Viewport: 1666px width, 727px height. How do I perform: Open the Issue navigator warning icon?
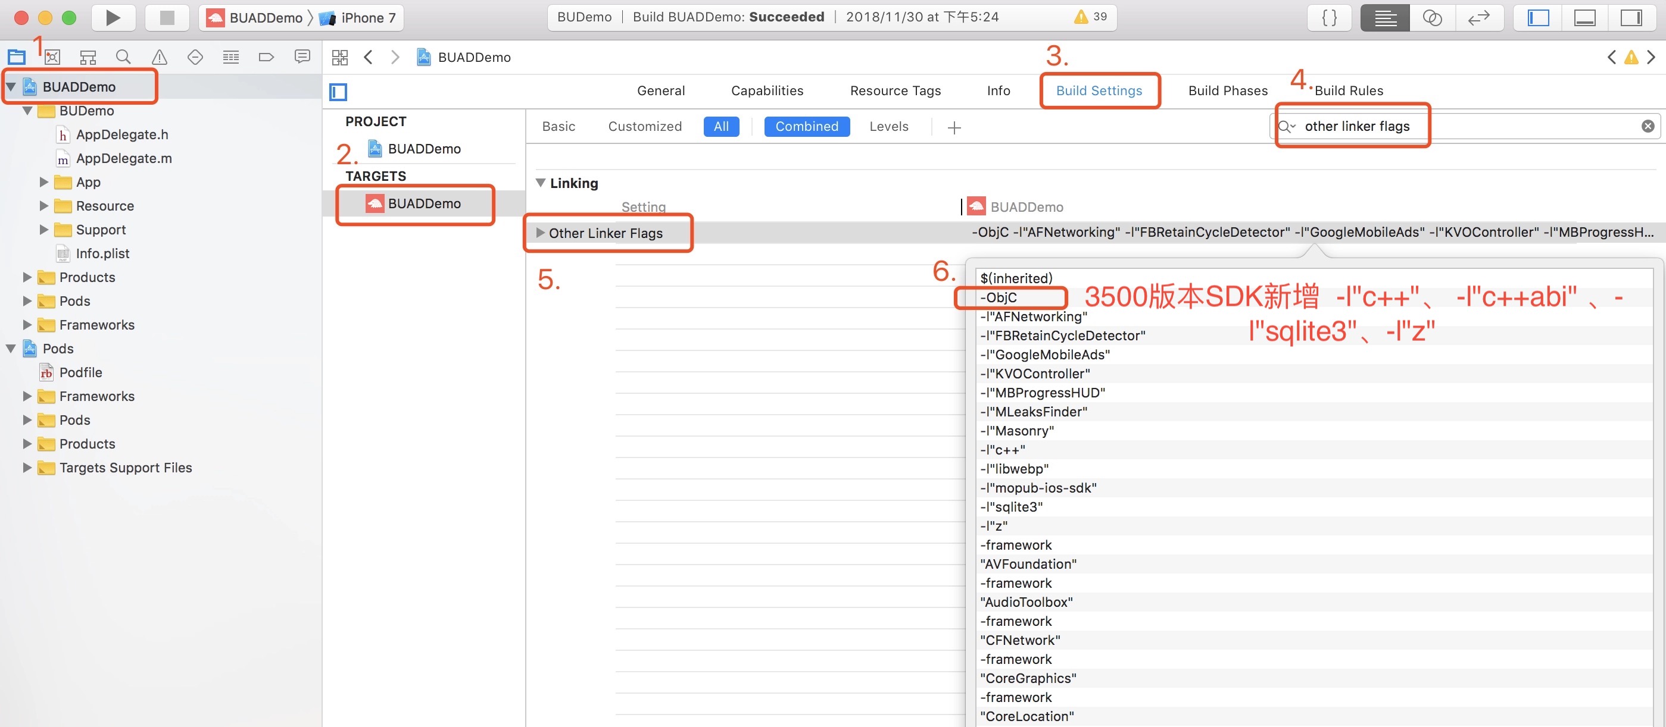pyautogui.click(x=159, y=58)
